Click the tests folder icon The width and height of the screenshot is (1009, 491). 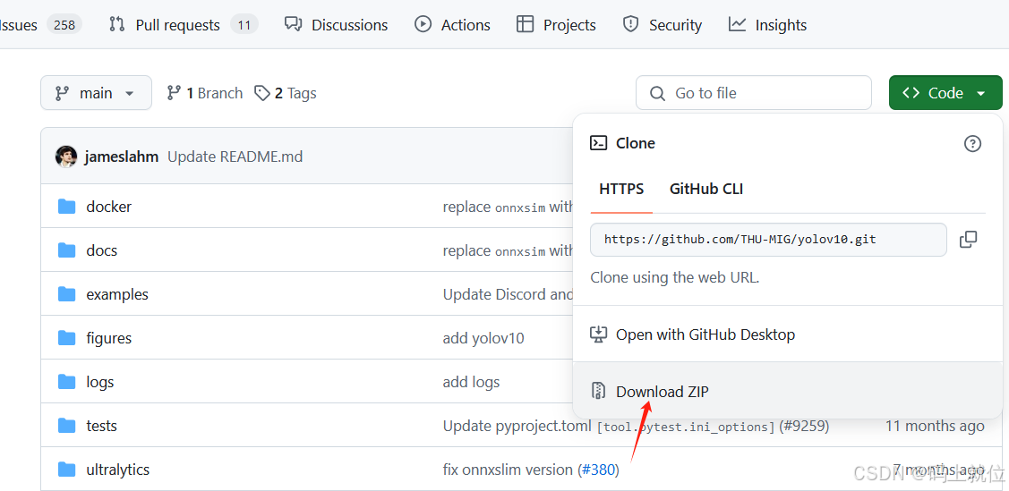[66, 426]
